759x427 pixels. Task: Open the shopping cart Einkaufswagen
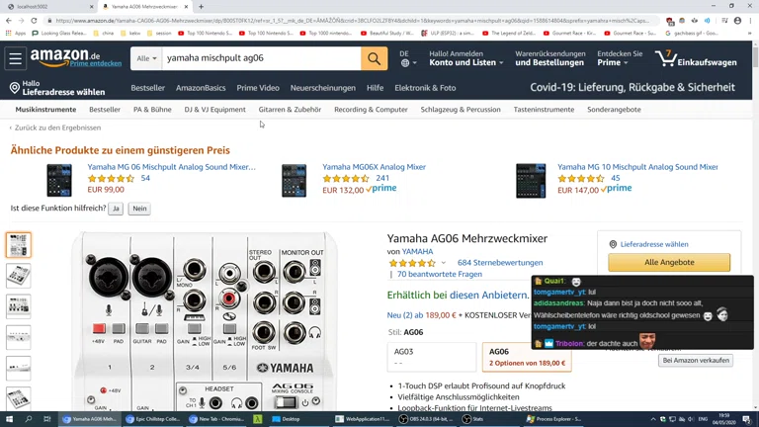[696, 59]
